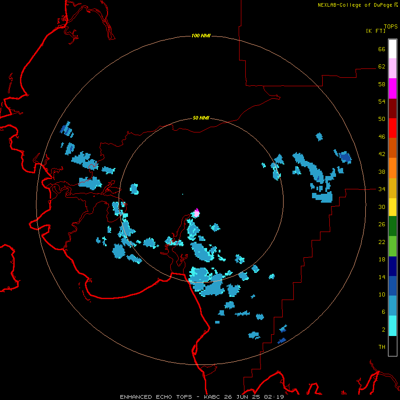The image size is (400, 400).
Task: Click the legend value '50'
Action: (382, 119)
